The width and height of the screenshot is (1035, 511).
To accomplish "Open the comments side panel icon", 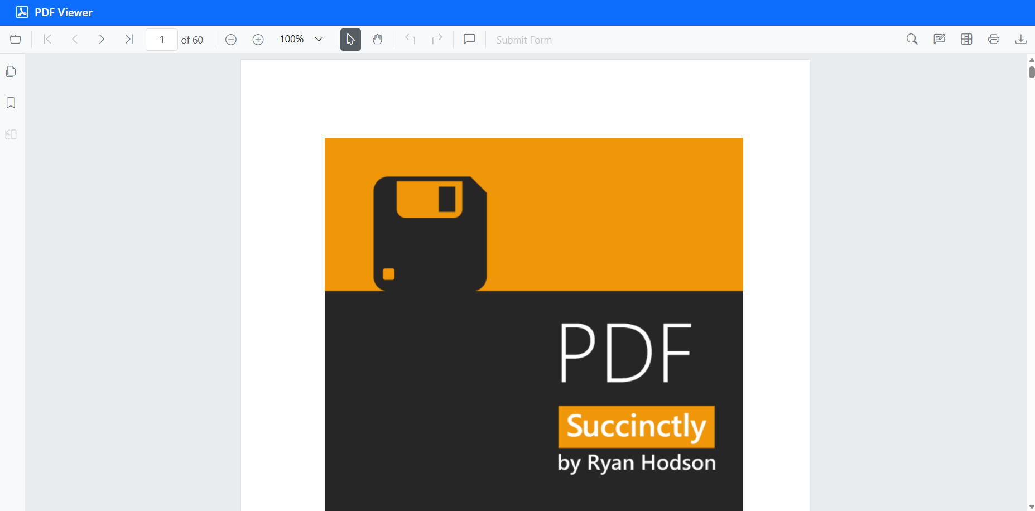I will [11, 134].
